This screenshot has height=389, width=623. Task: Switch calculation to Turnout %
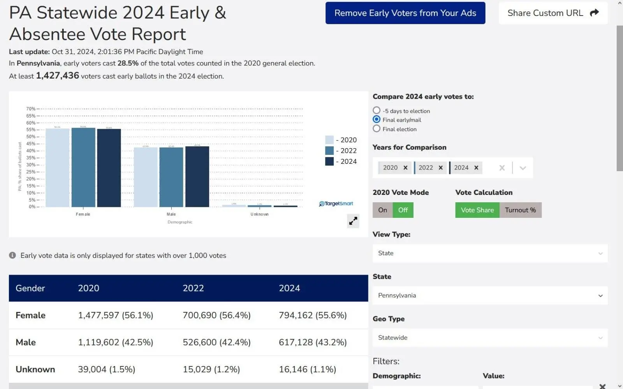(520, 210)
